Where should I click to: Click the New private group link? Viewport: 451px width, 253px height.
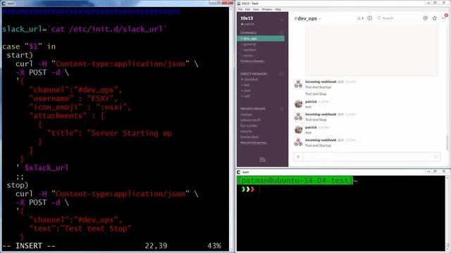point(254,143)
